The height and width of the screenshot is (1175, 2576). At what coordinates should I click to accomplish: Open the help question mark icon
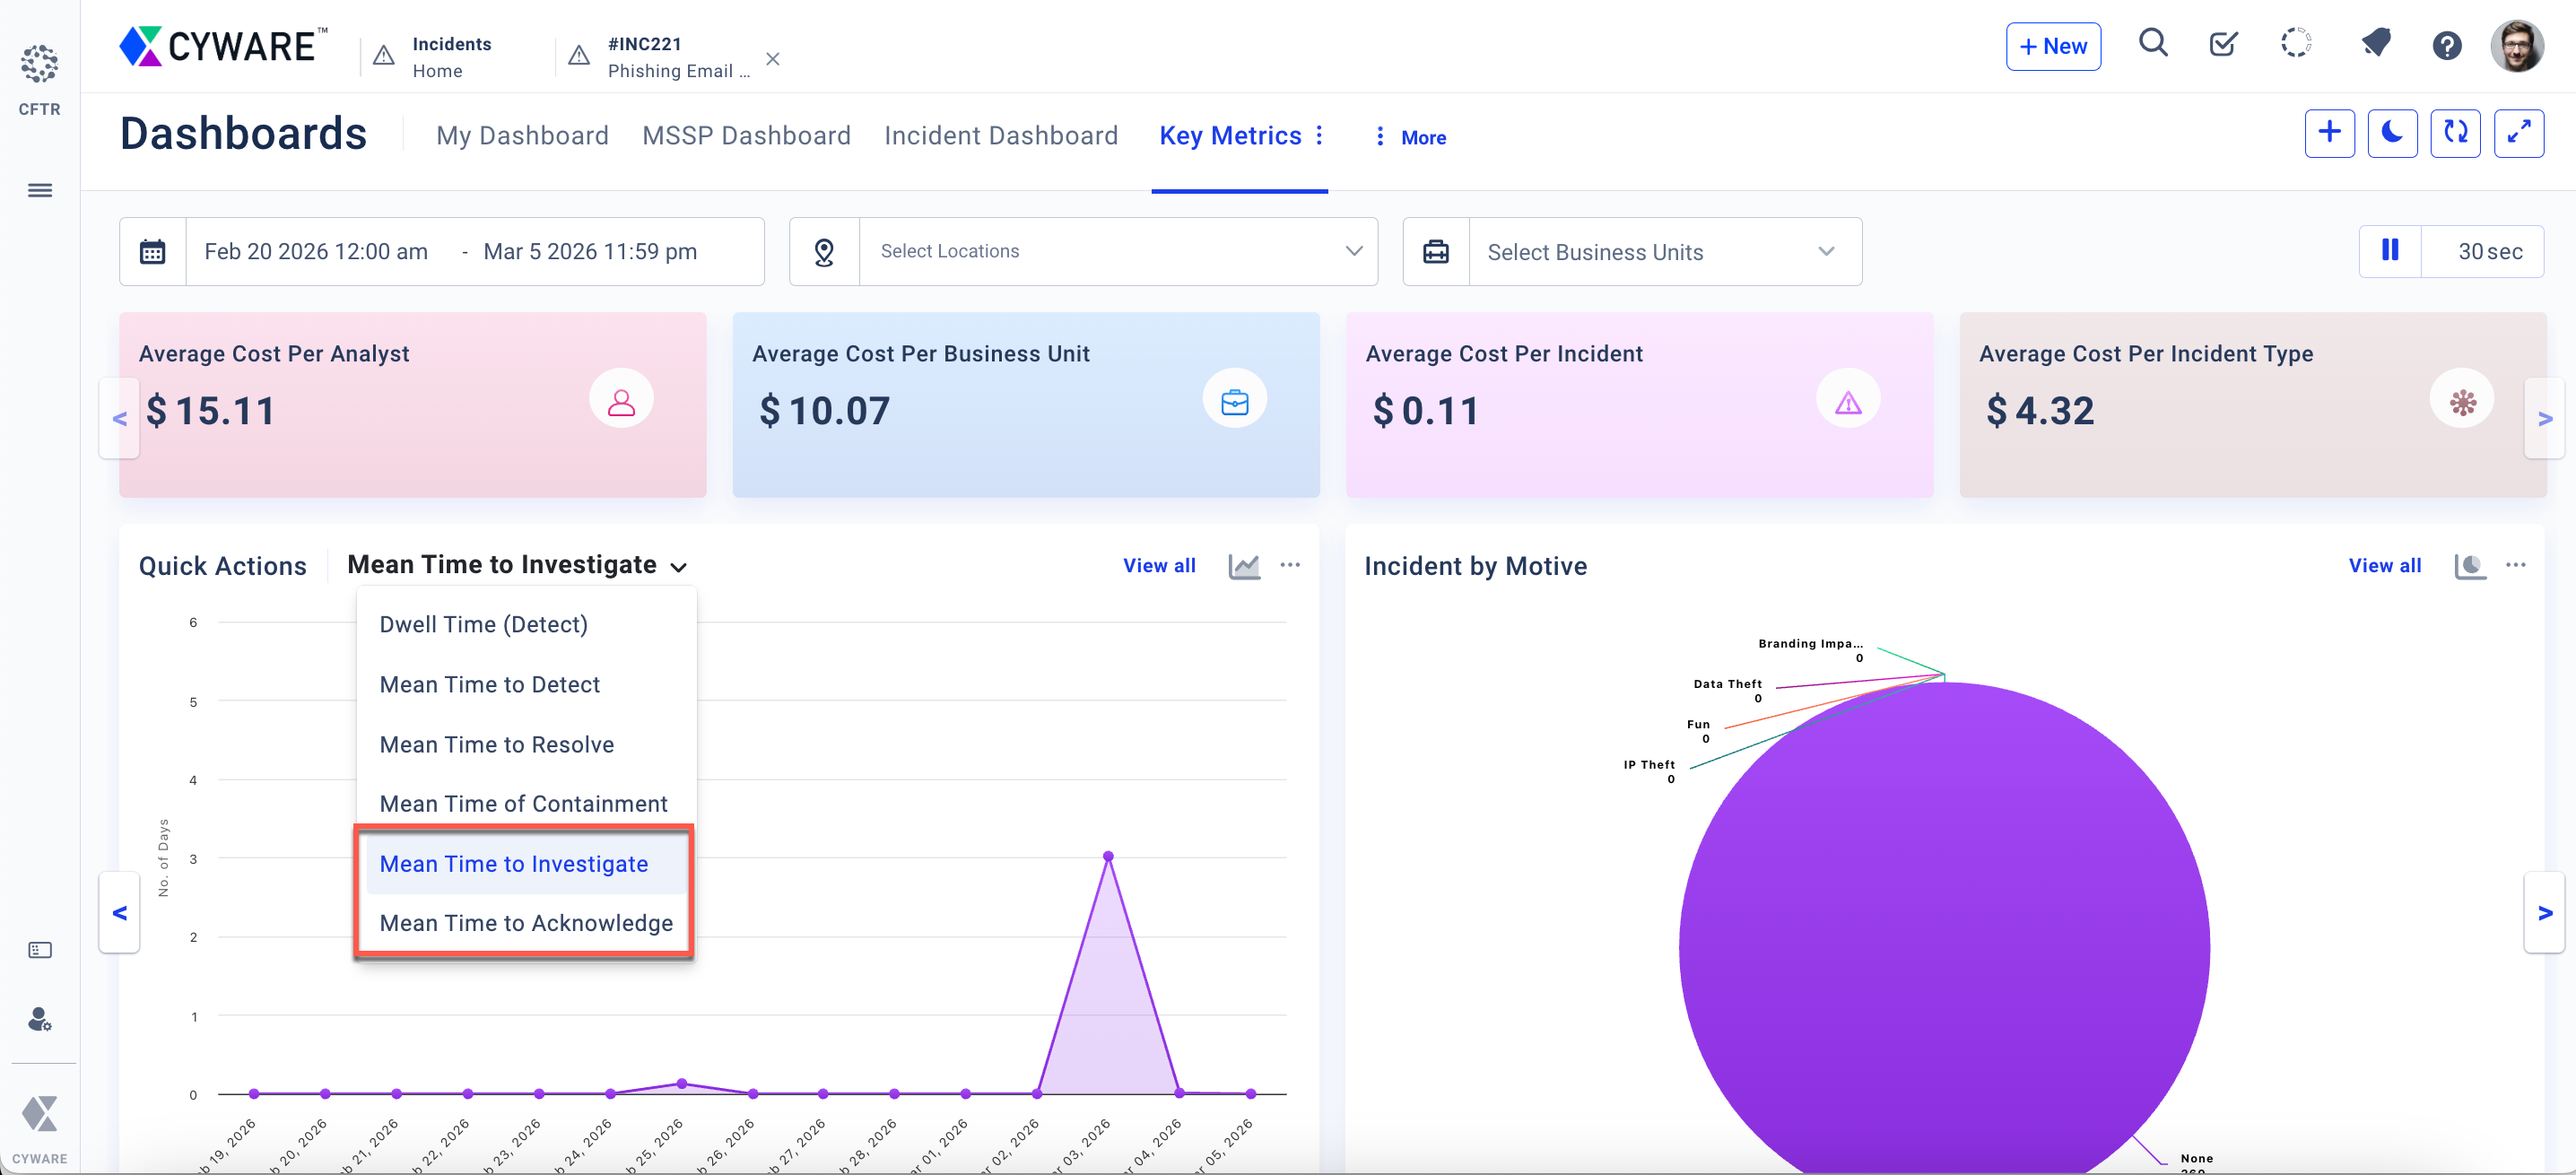tap(2446, 46)
